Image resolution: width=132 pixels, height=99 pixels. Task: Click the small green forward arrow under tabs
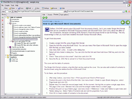(x=46, y=18)
